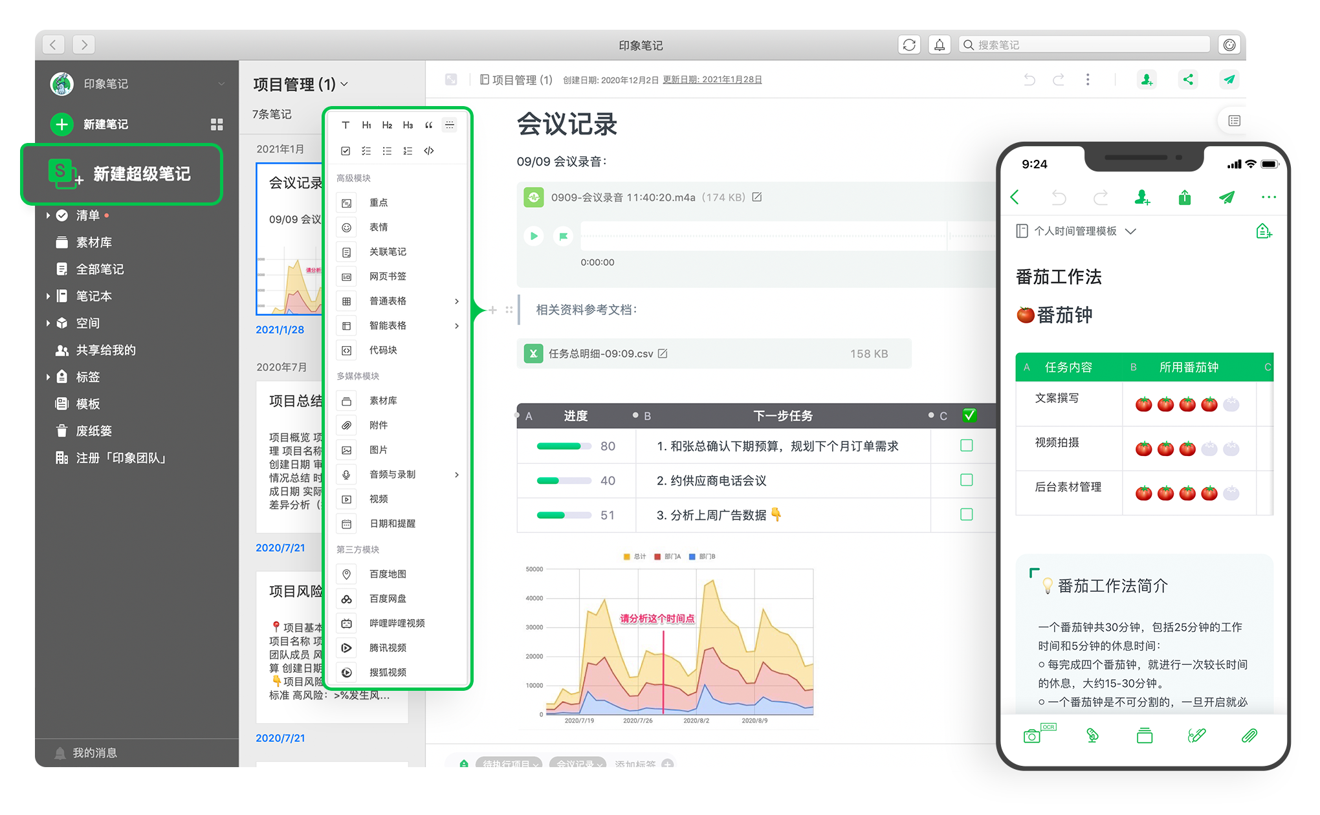The image size is (1320, 815).
Task: Click the audio flag marker button
Action: pos(563,236)
